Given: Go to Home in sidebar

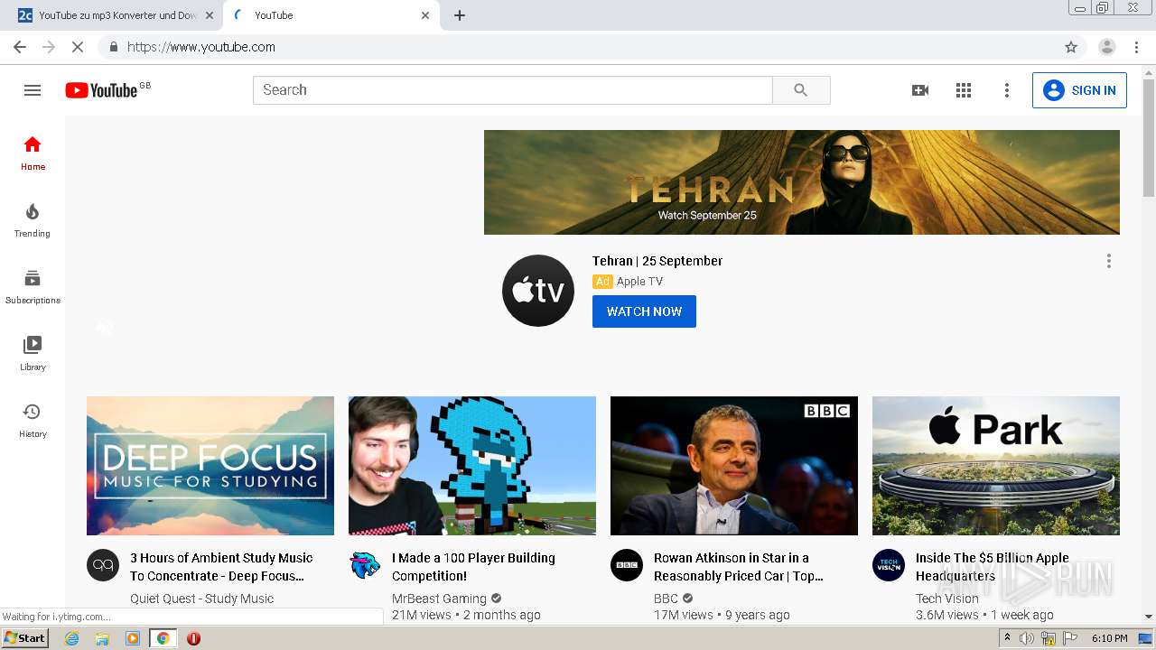Looking at the screenshot, I should pos(33,153).
